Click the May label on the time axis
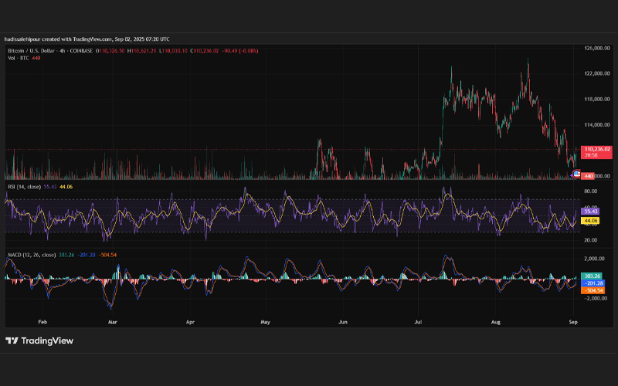618x386 pixels. [x=265, y=322]
